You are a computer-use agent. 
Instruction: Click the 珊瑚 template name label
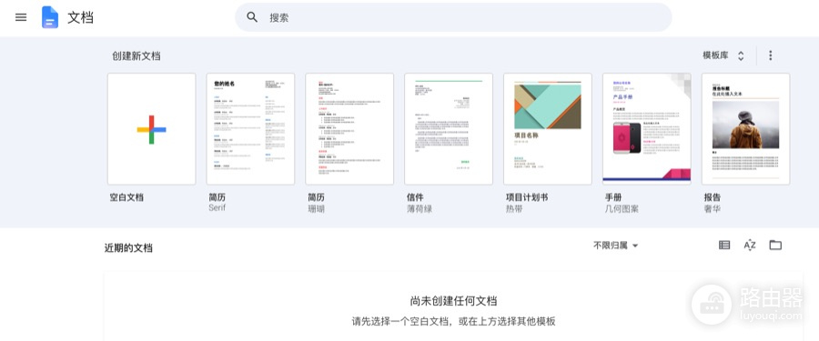(316, 209)
